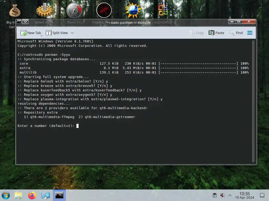The image size is (269, 201).
Task: Click the Split View button
Action: (x=57, y=33)
